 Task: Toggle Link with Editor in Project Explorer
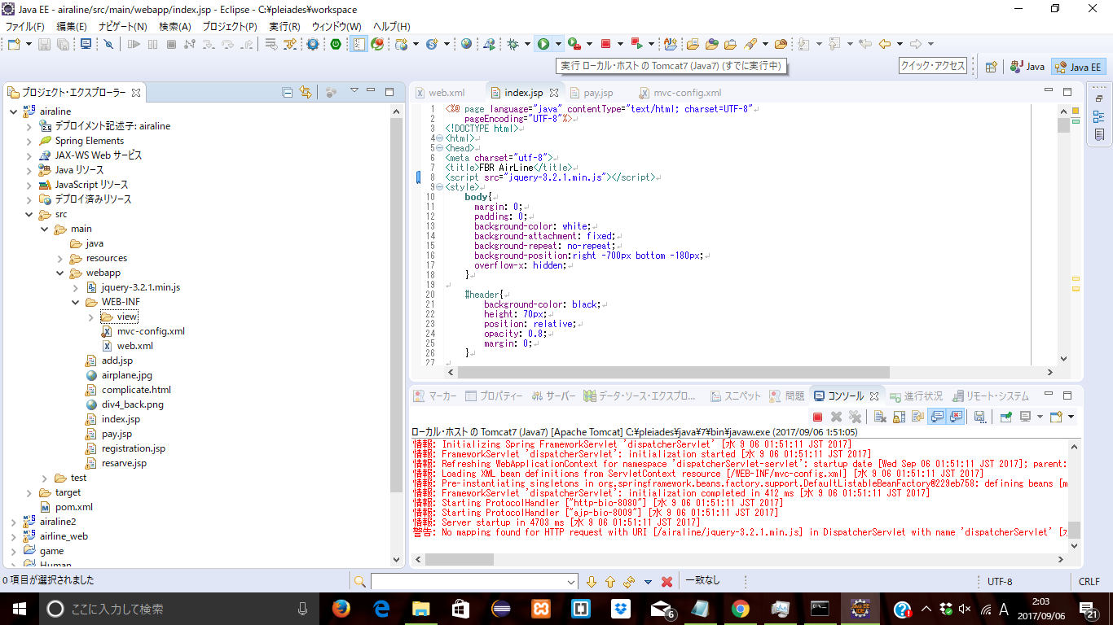pos(306,92)
